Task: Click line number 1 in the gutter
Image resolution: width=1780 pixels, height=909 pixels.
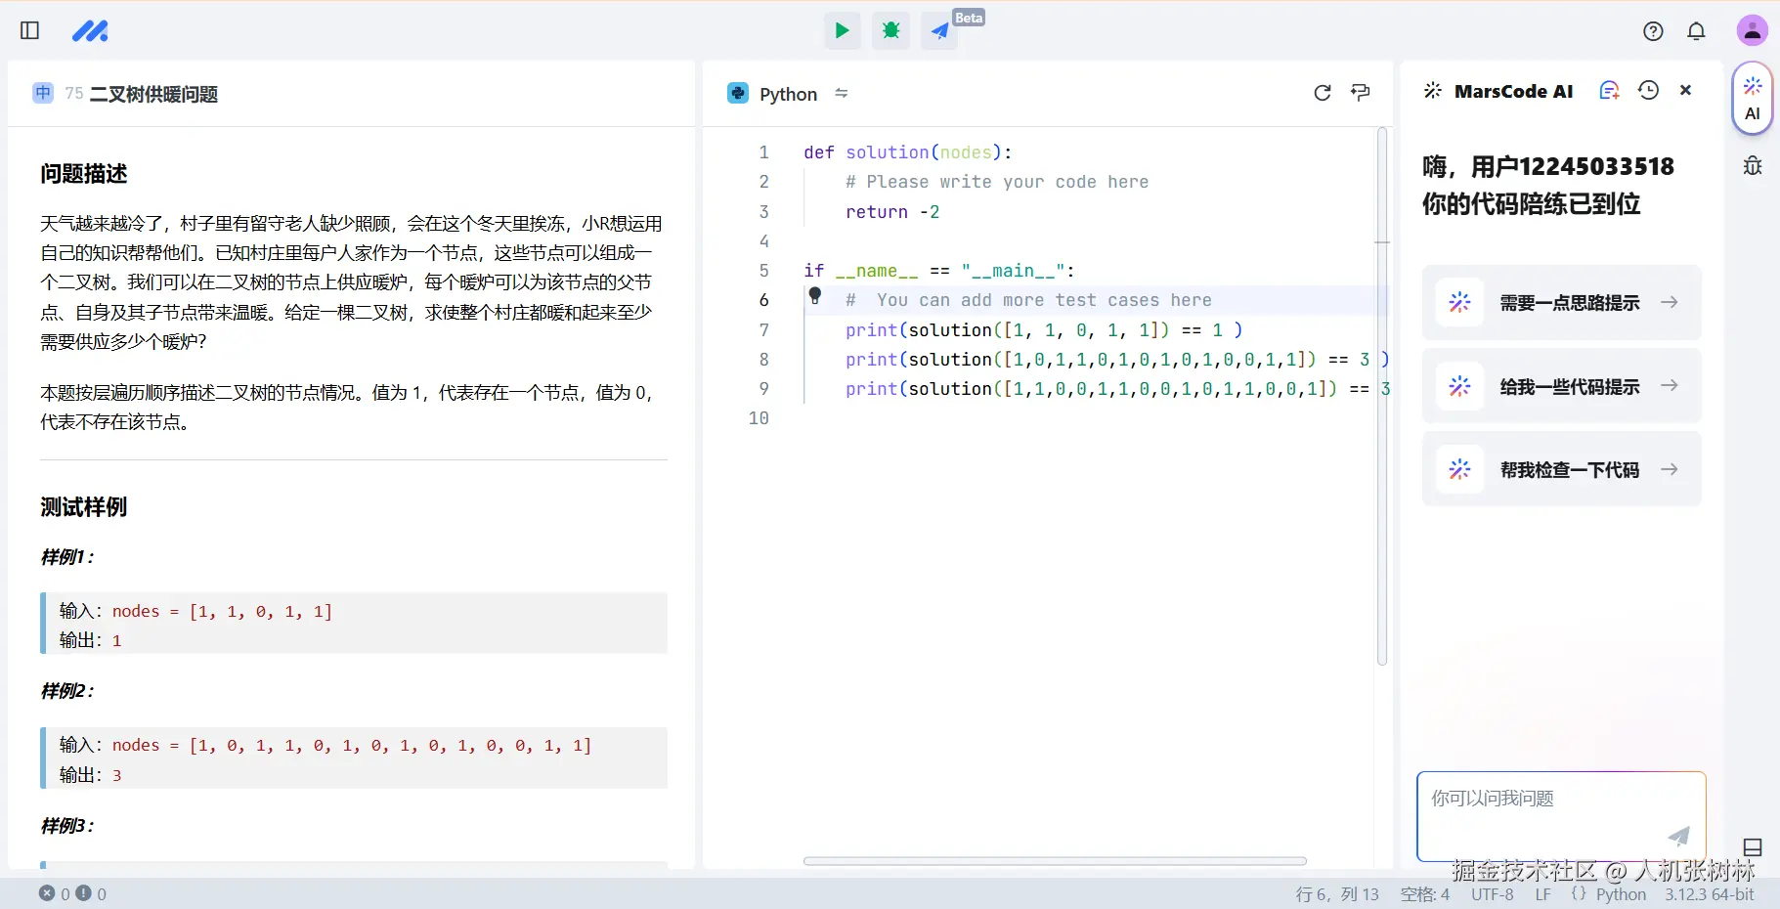Action: 763,152
